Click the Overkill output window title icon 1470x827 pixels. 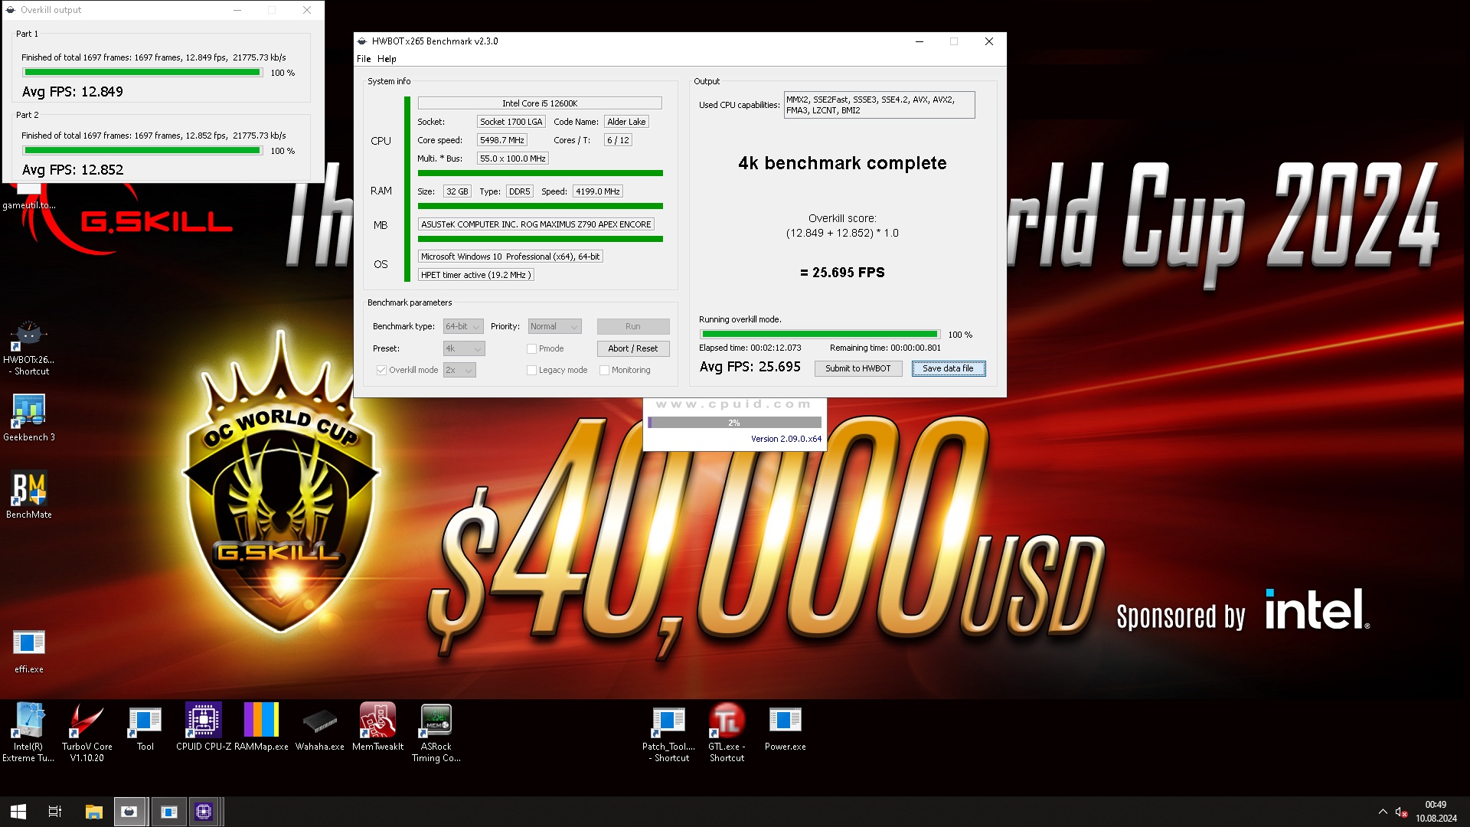(x=11, y=10)
